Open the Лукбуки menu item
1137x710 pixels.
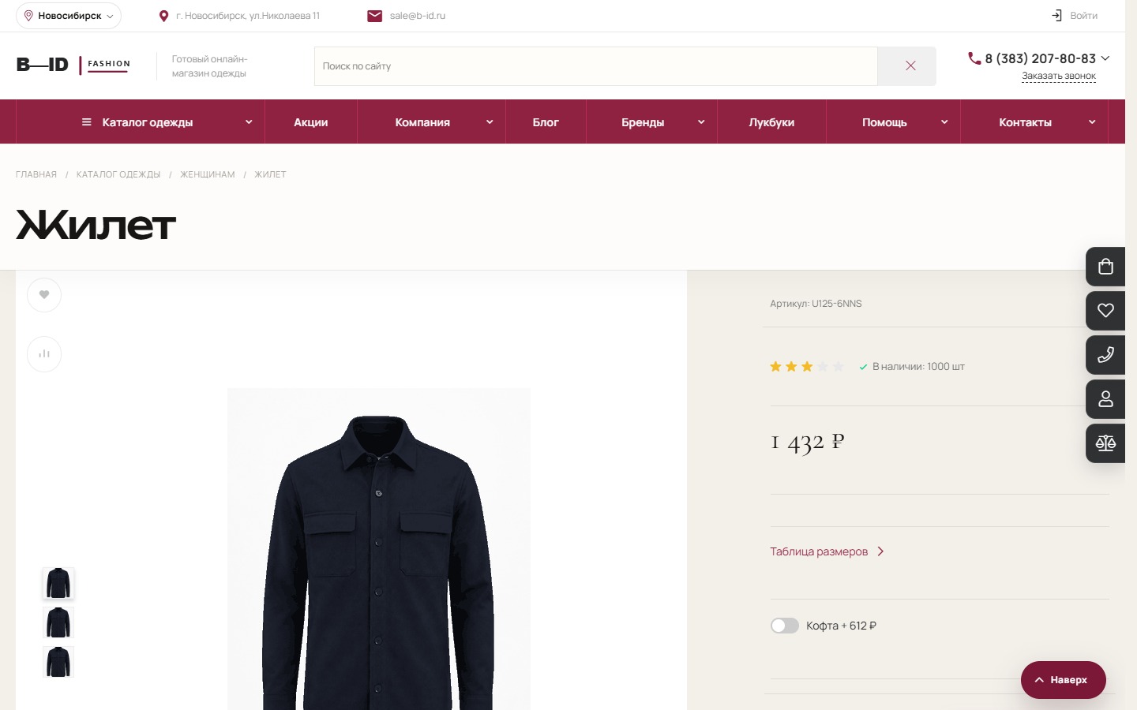click(x=771, y=122)
